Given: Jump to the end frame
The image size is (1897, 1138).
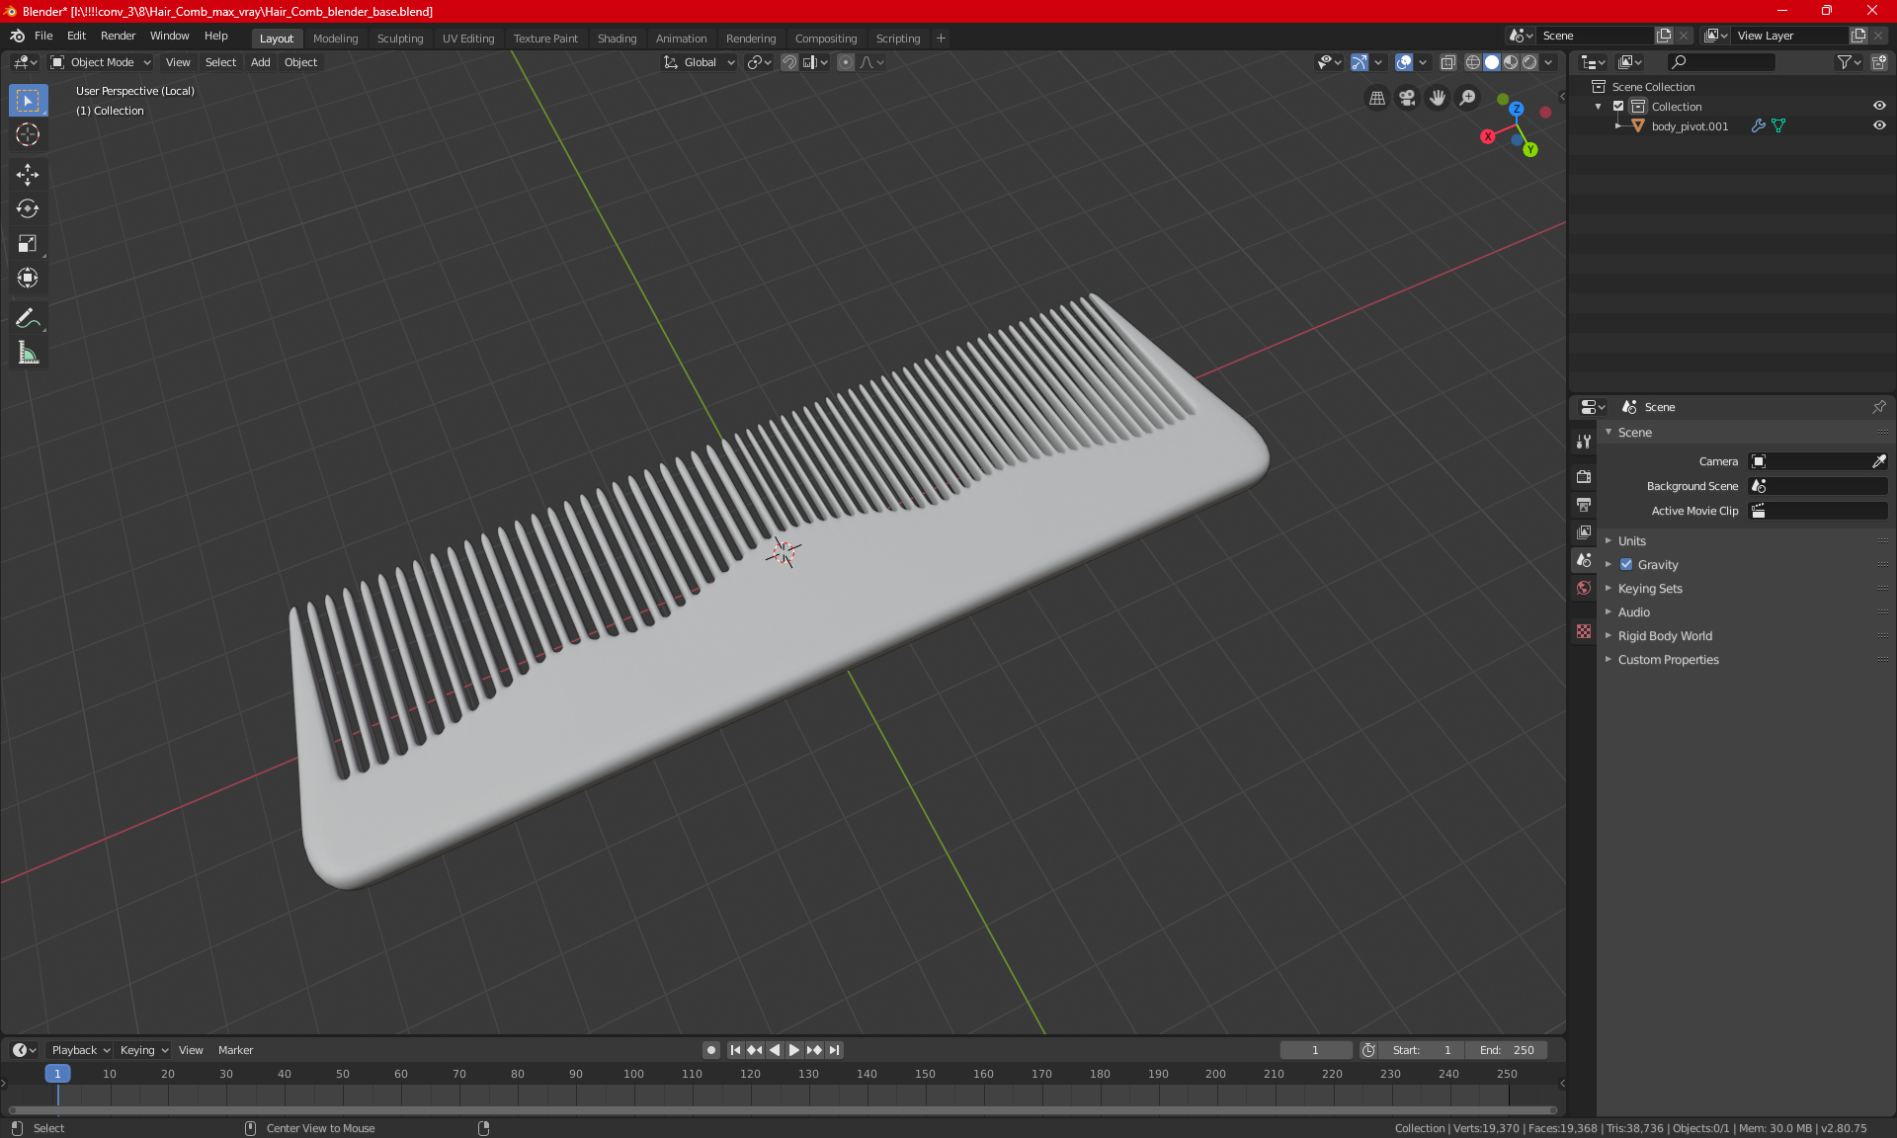Looking at the screenshot, I should [x=835, y=1050].
